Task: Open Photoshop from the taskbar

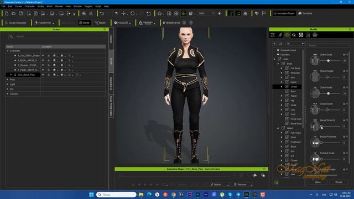Action: (x=198, y=195)
